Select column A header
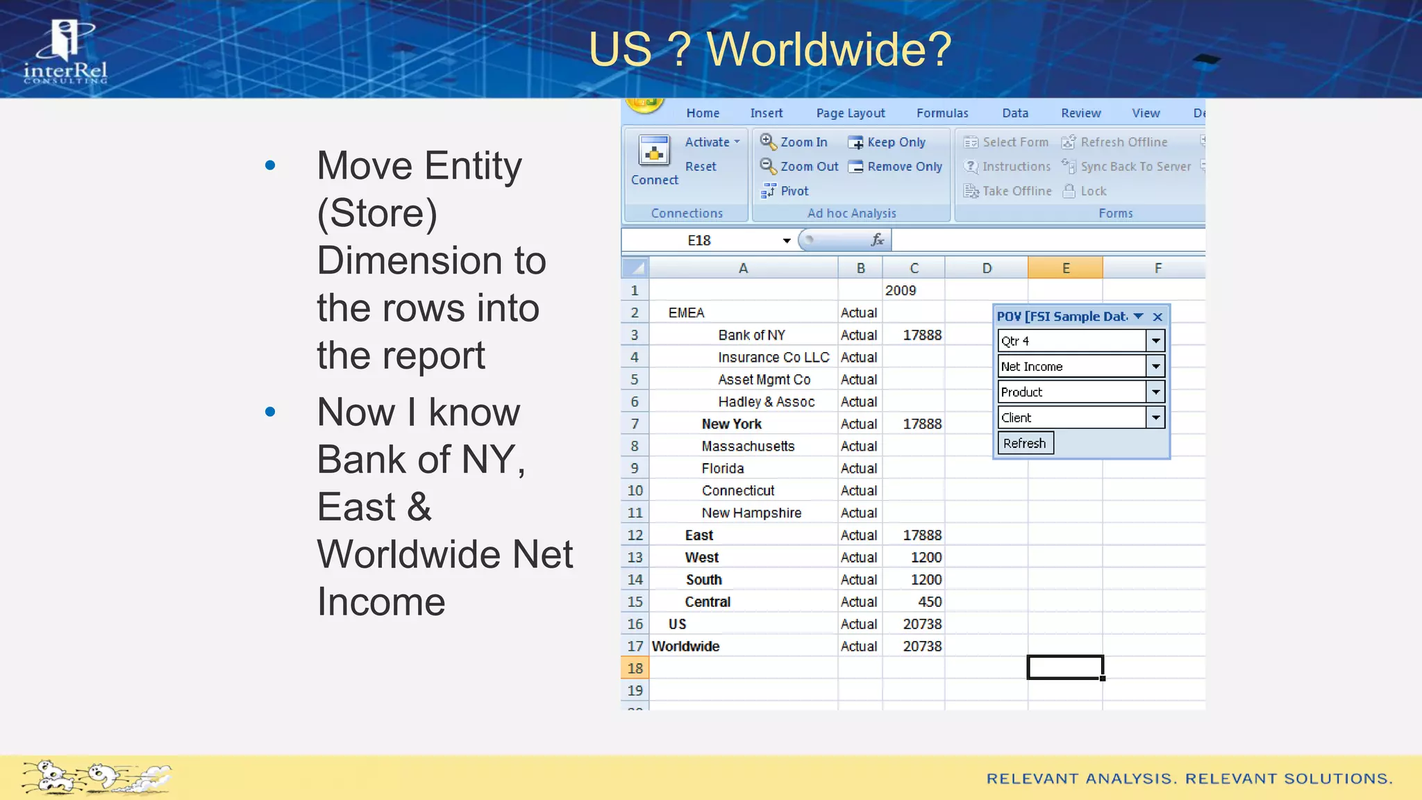The width and height of the screenshot is (1422, 800). (x=743, y=268)
